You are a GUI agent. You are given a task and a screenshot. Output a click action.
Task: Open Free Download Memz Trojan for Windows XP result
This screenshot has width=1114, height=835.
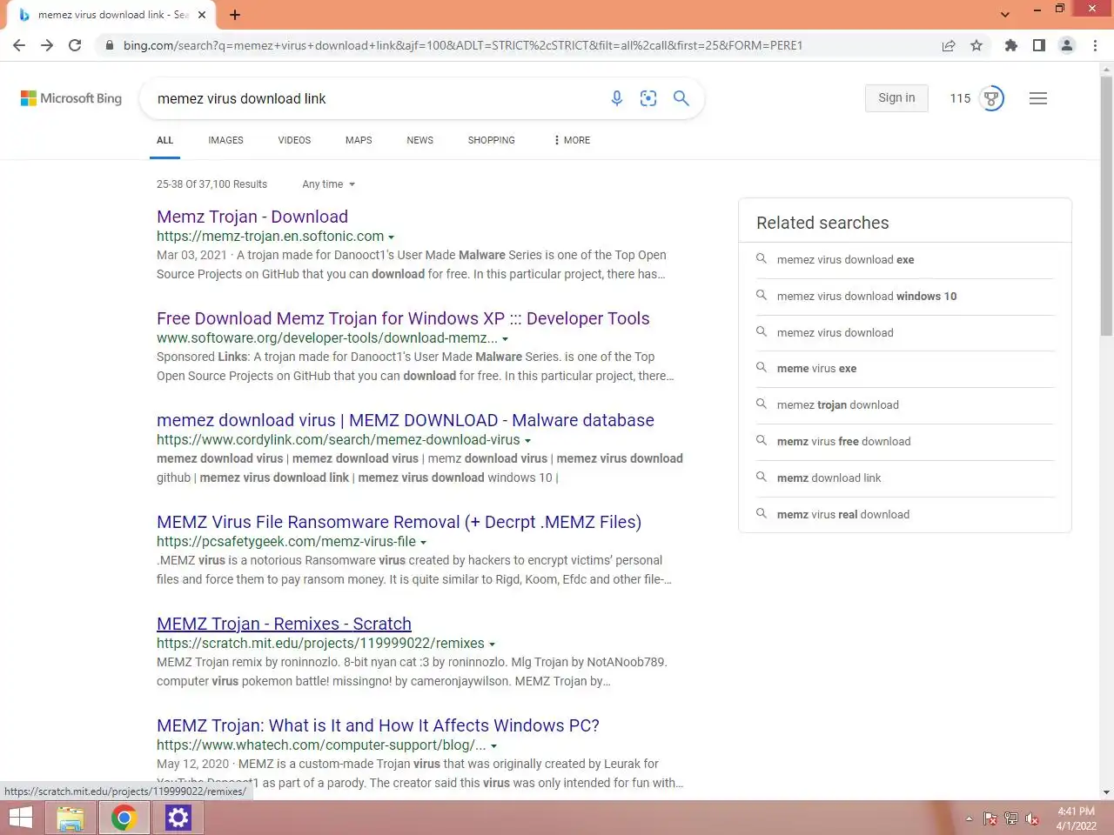[x=403, y=318]
